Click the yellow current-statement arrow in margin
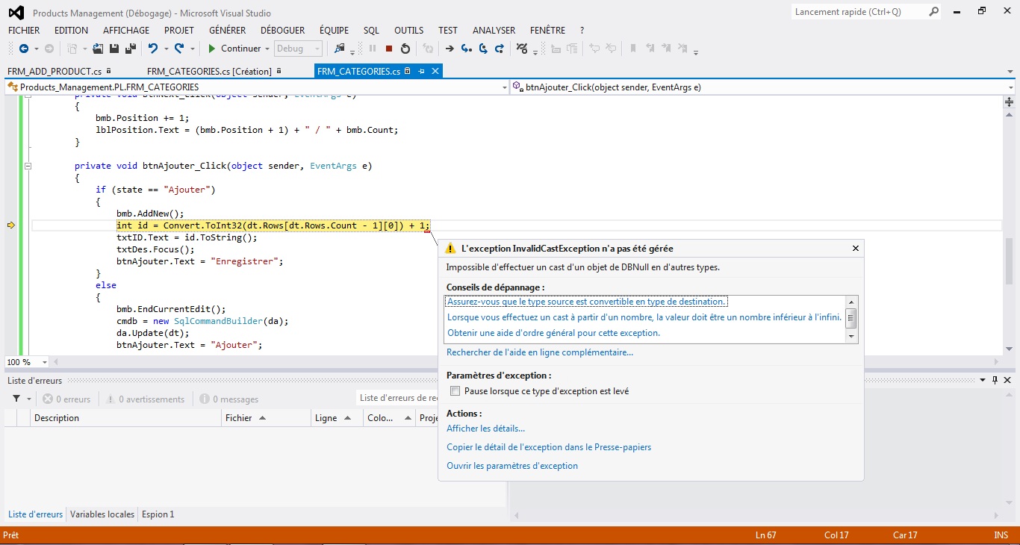This screenshot has width=1020, height=545. point(11,225)
